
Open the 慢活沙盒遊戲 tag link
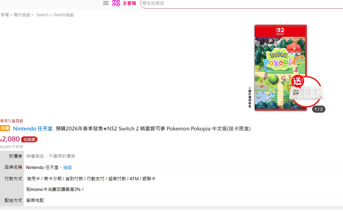click(12, 121)
